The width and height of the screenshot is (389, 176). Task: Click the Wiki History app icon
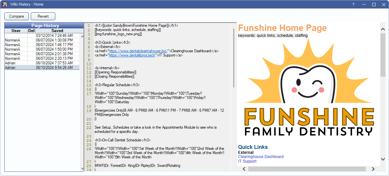(x=5, y=4)
